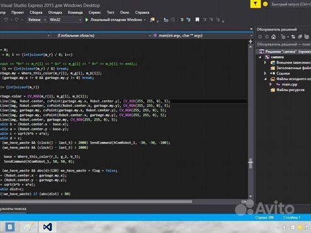Click the show all files icon
This screenshot has width=311, height=233.
(307, 37)
